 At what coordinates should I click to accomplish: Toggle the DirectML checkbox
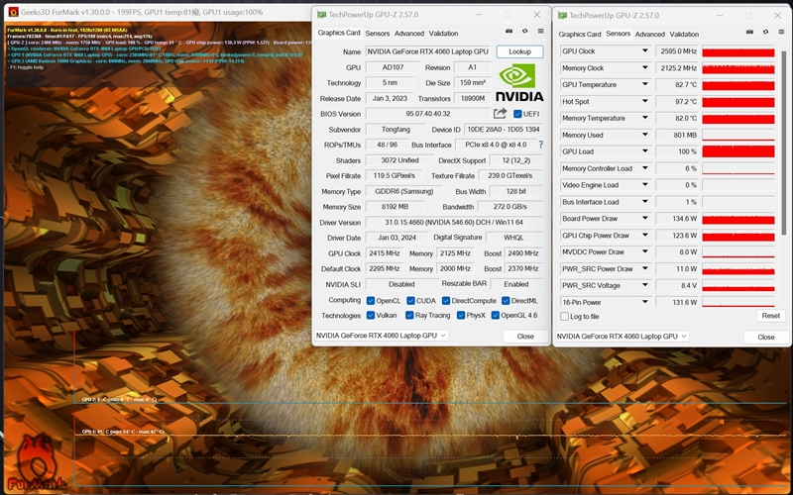[506, 301]
